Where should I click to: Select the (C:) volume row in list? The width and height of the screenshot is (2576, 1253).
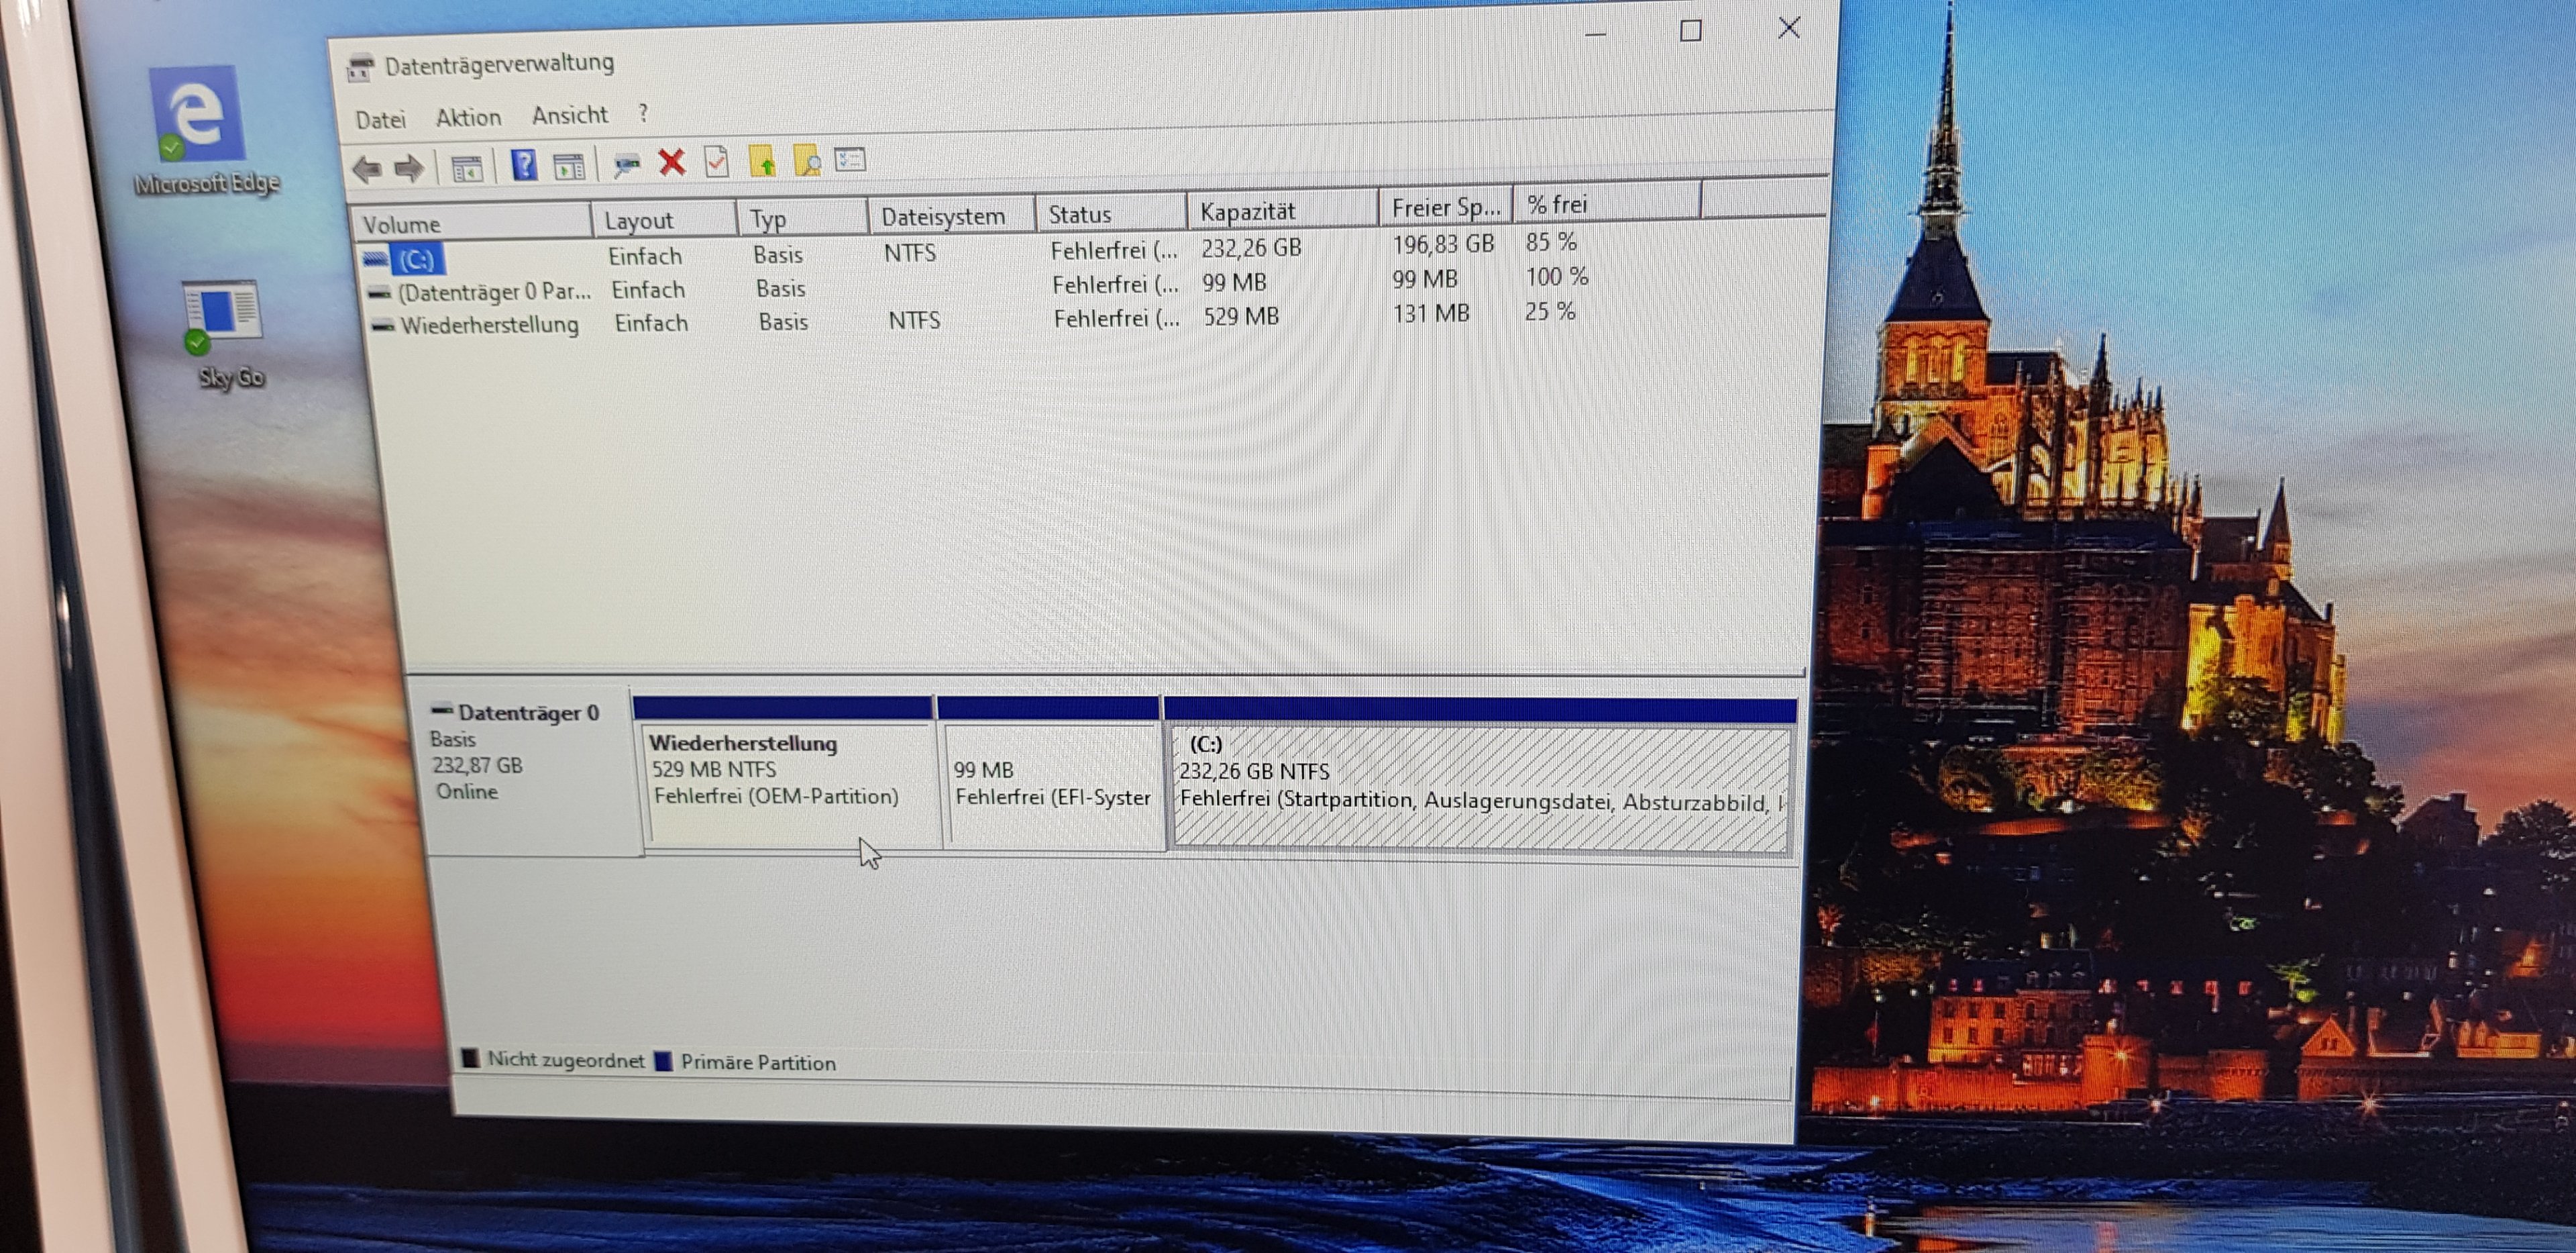point(416,260)
